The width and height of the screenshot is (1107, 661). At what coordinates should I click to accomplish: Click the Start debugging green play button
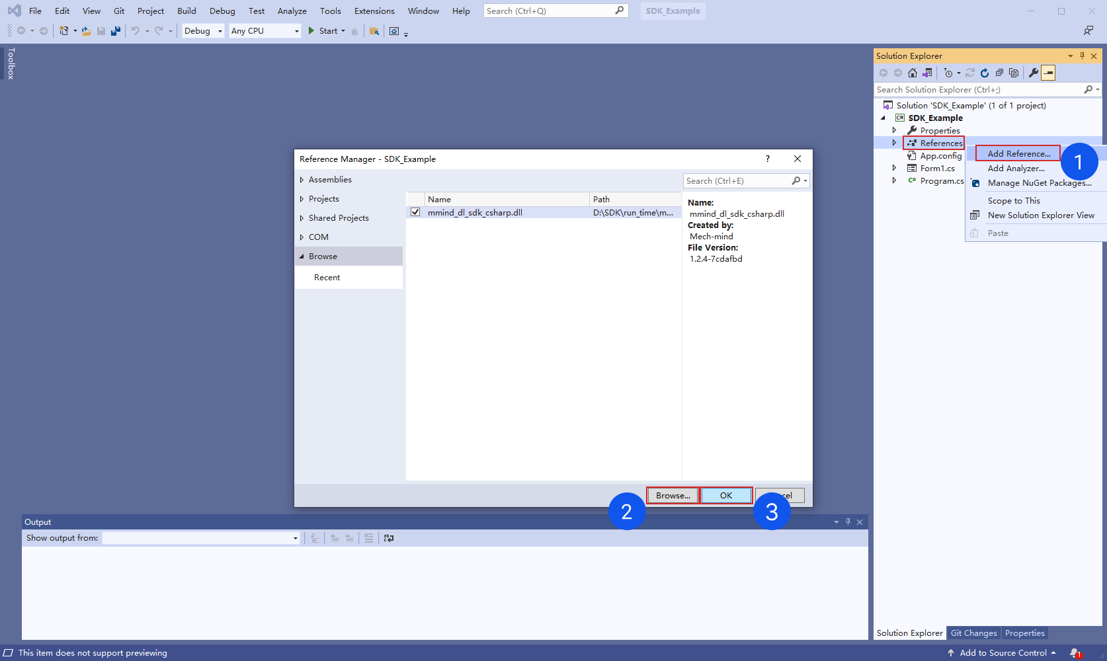click(311, 31)
